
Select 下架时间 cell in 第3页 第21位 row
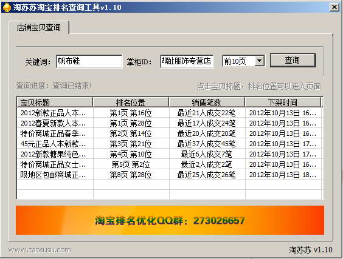pos(283,144)
